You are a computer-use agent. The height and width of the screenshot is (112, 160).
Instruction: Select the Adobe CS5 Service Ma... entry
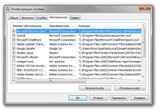coord(32,66)
